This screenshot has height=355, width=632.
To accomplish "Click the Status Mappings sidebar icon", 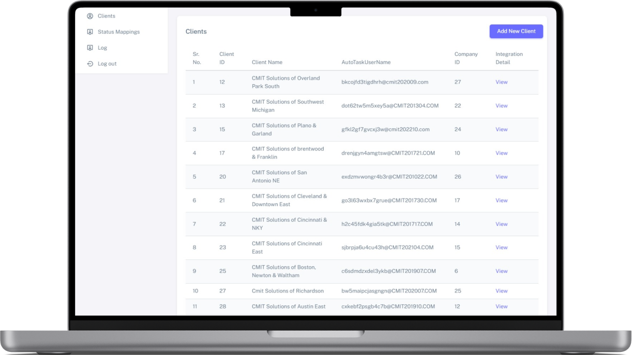I will pos(90,32).
